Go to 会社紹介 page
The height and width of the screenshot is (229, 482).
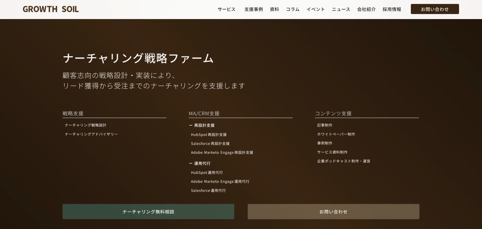coord(366,9)
